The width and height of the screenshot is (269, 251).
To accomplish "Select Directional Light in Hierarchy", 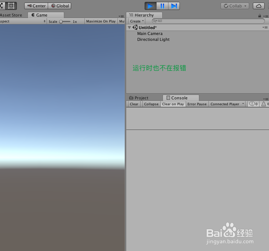I will [x=153, y=39].
